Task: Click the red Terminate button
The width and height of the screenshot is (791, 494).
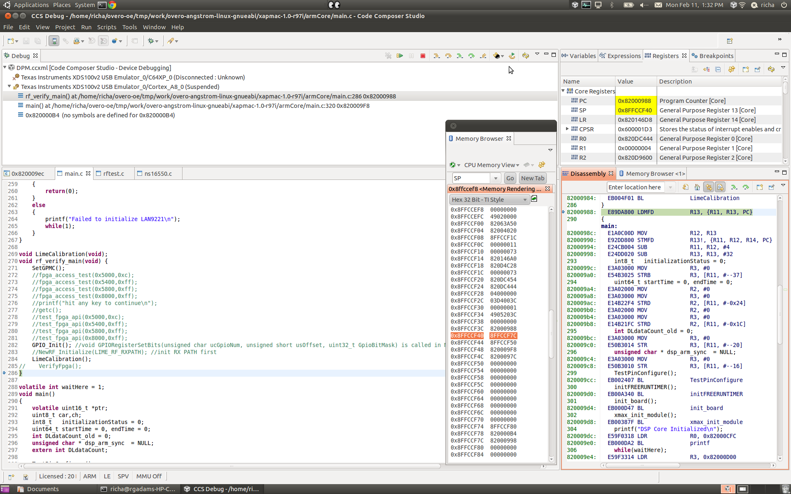Action: [423, 56]
